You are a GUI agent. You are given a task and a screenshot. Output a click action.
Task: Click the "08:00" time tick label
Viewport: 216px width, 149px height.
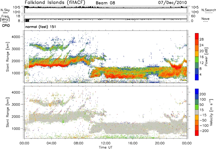(x=79, y=143)
